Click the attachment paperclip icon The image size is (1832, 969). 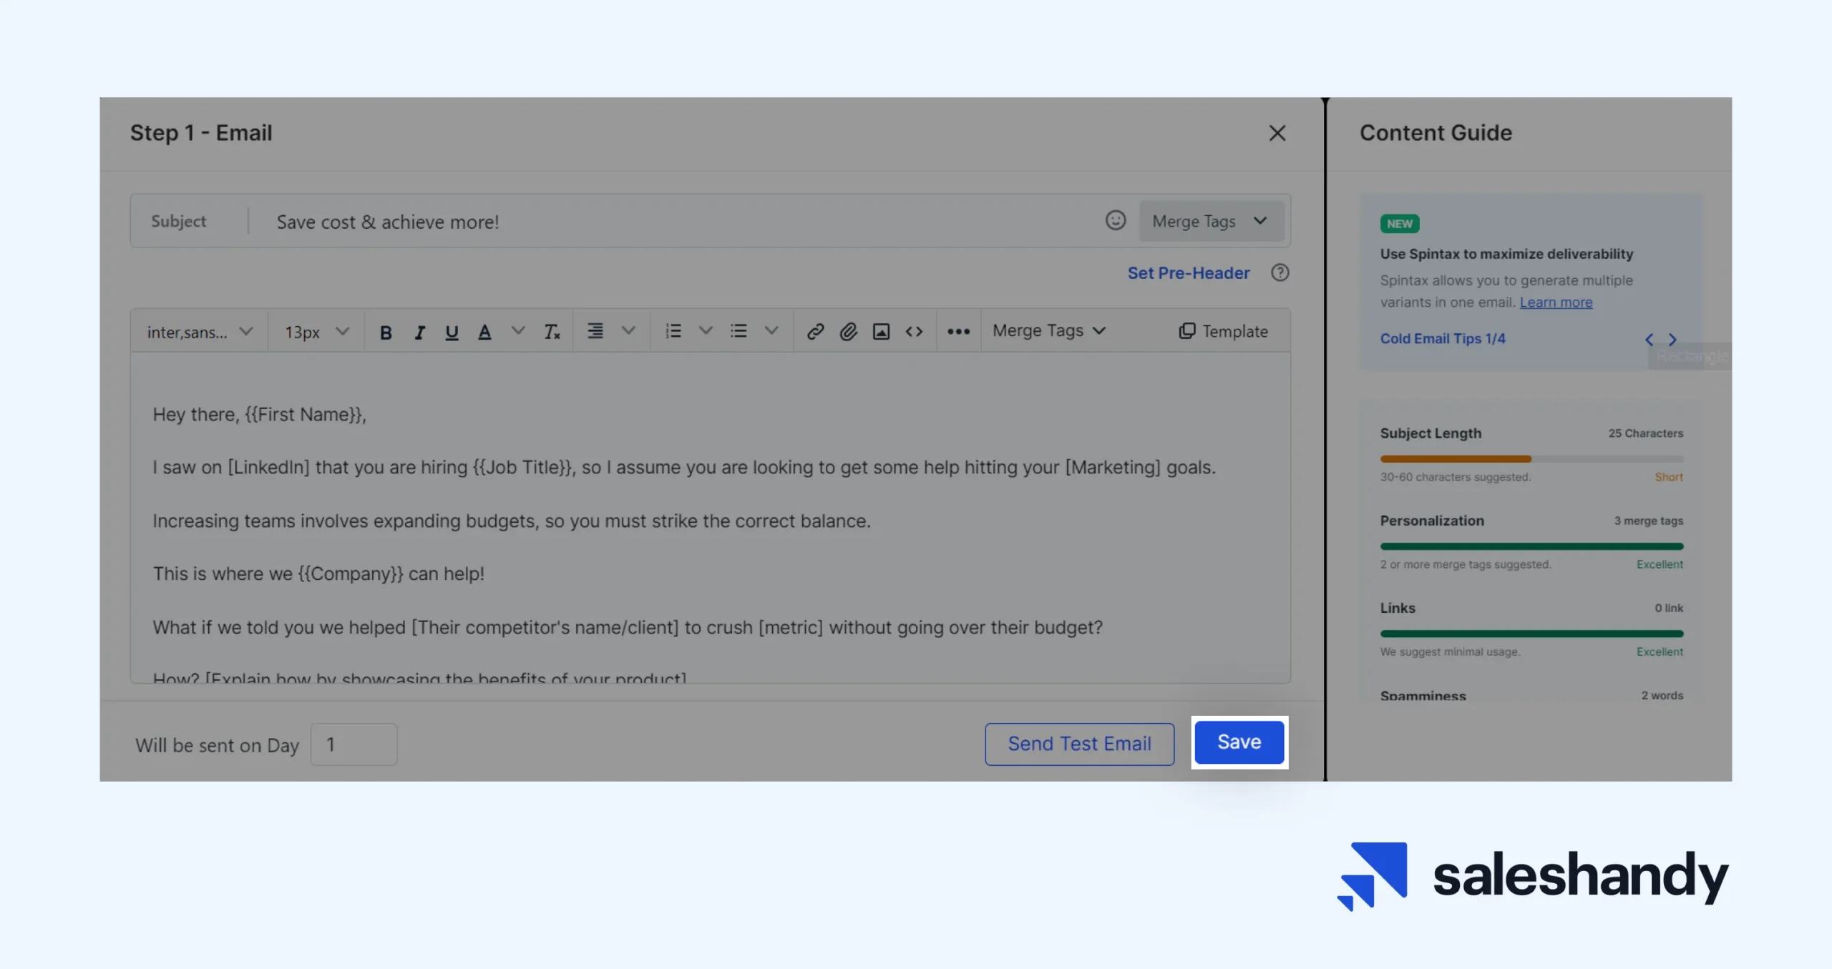[848, 331]
